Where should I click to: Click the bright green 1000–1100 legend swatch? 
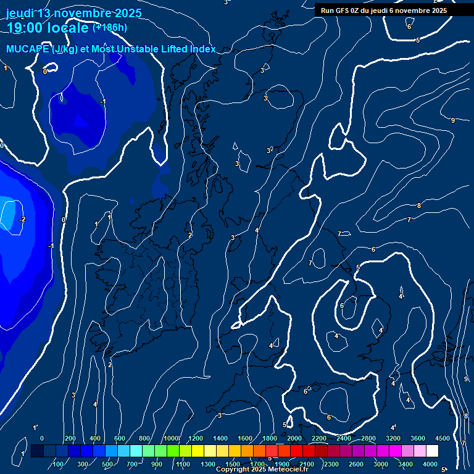(x=173, y=451)
